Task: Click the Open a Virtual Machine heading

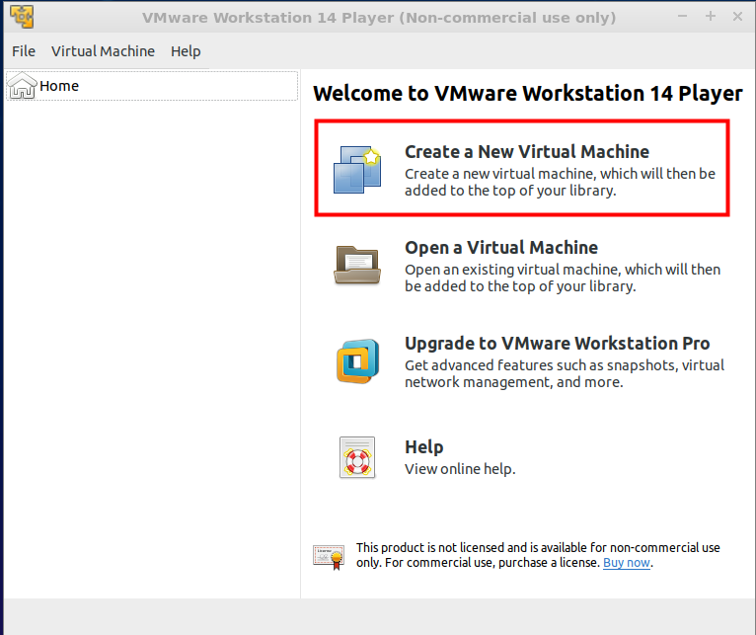Action: [501, 248]
